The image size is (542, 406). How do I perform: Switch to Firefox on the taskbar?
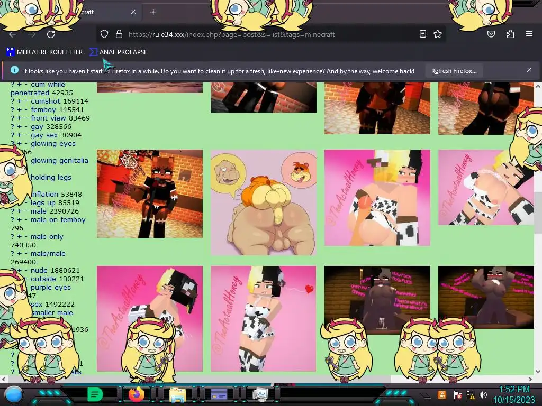137,394
